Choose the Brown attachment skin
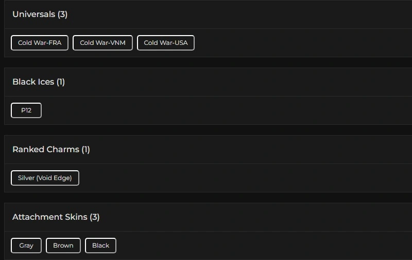 (63, 246)
